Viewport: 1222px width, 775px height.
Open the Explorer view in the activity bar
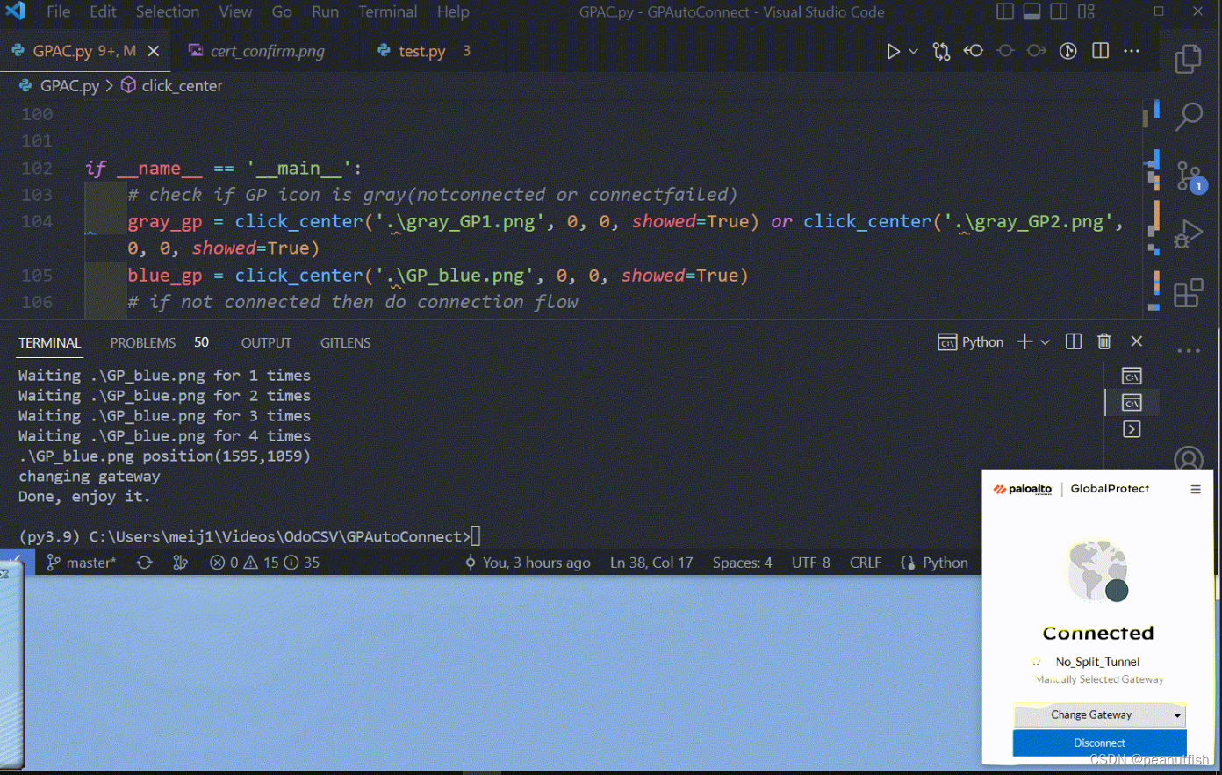click(x=1189, y=59)
